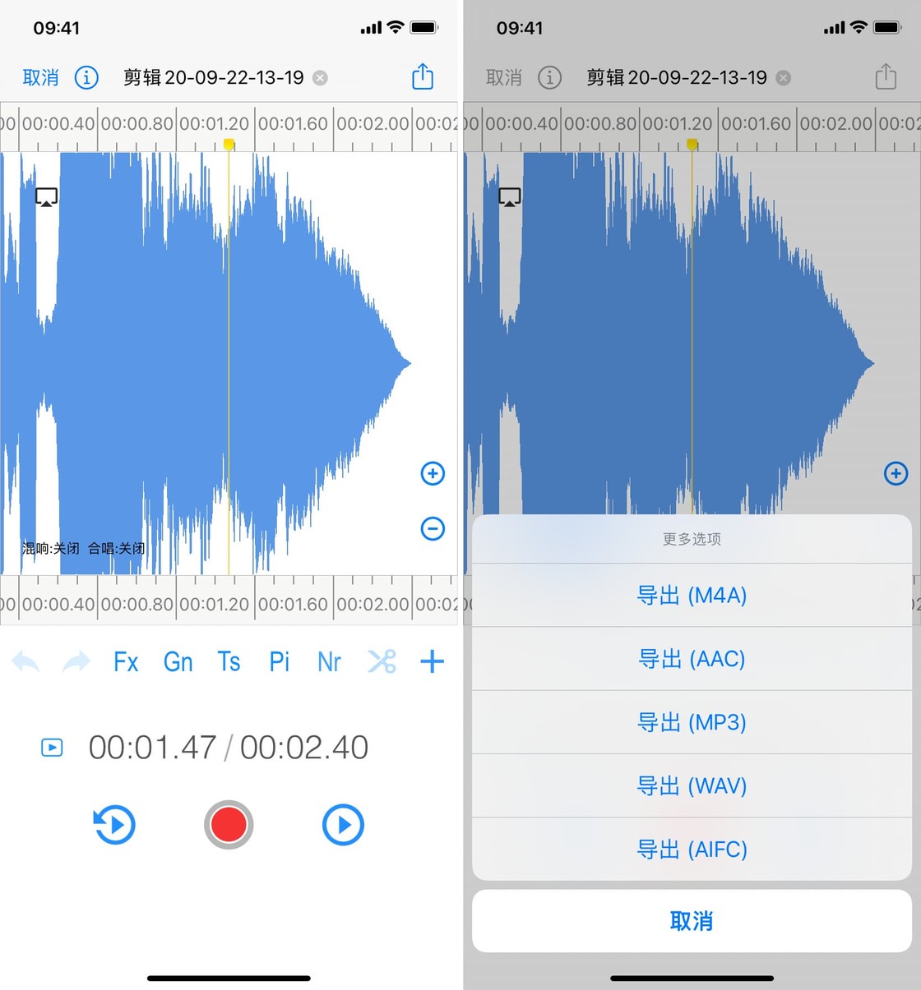Tap the AirPlay screen mirroring icon
This screenshot has height=990, width=921.
click(x=46, y=196)
